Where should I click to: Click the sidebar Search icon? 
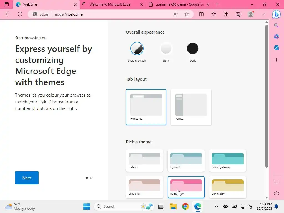pos(276,25)
